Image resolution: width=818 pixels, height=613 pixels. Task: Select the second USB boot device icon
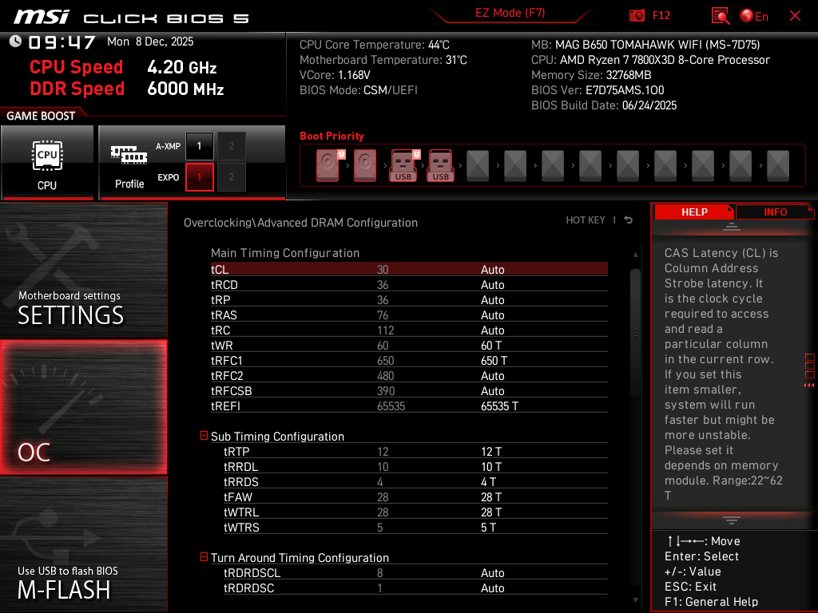440,165
